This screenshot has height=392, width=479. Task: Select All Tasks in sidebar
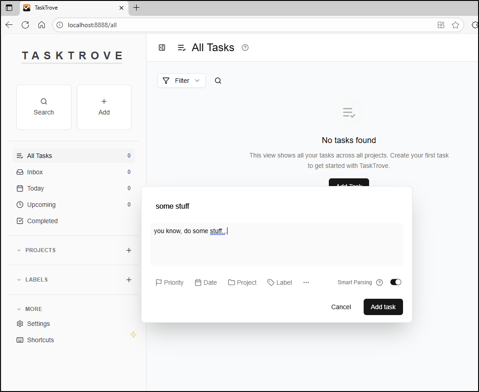[x=74, y=156]
